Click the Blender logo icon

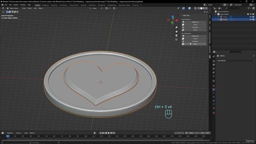tap(2, 5)
